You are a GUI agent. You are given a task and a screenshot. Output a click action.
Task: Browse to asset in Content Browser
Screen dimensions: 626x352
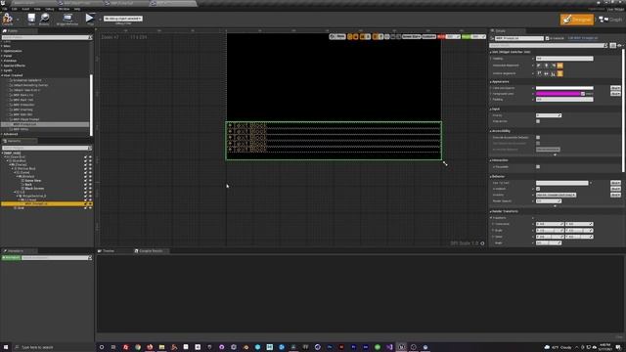[44, 19]
